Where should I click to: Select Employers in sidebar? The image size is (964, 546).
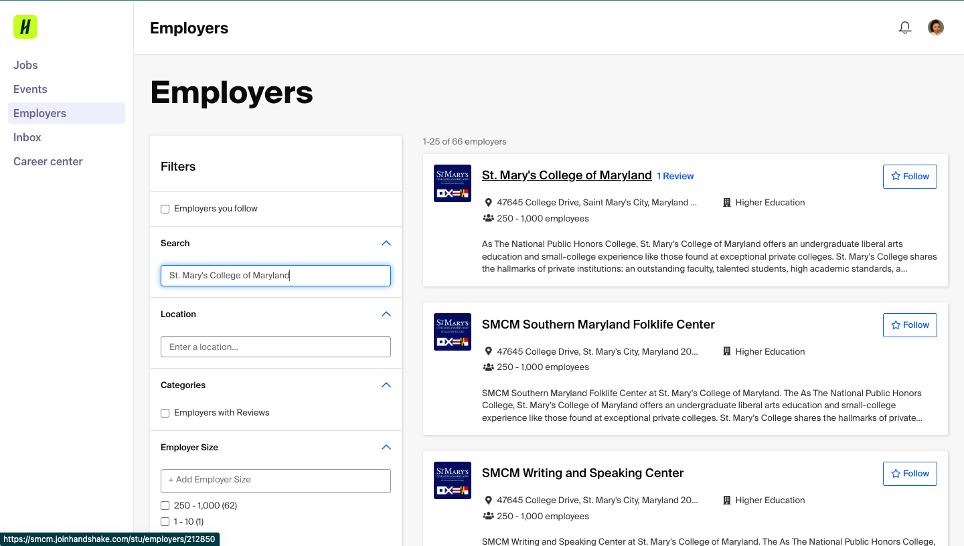(x=66, y=113)
